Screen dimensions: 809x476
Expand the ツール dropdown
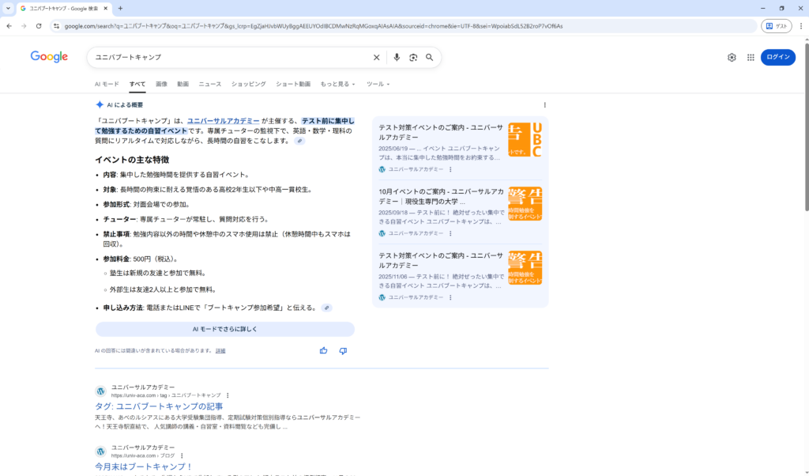[x=378, y=84]
